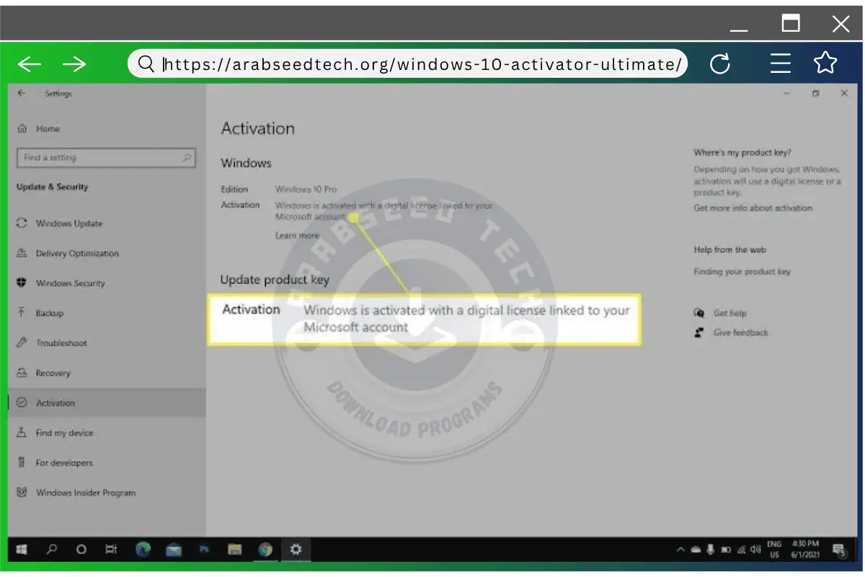Click the microphone tray icon
Viewport: 865px width, 577px height.
point(711,550)
